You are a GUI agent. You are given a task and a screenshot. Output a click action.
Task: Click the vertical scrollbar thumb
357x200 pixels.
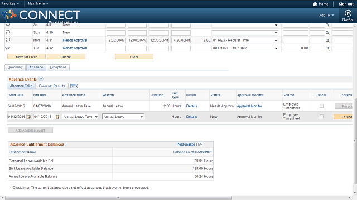point(355,141)
